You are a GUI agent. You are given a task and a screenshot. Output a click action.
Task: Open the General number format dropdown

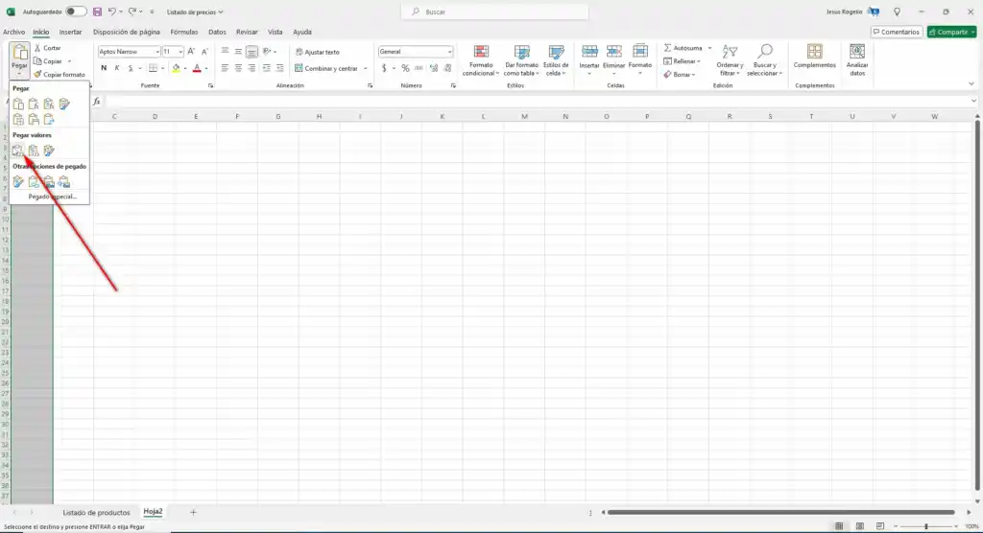(x=449, y=52)
